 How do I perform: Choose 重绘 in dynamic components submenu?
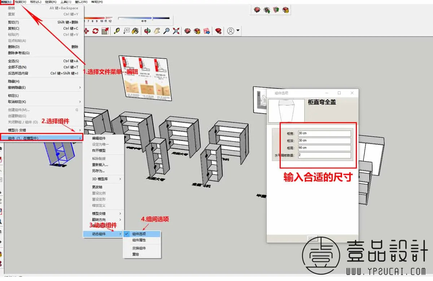142,254
